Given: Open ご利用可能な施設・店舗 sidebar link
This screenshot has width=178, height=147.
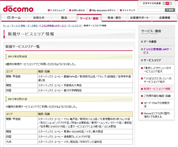Looking at the screenshot, I should 157,96.
